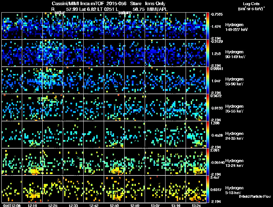Viewport: 273px width, 207px height.
Task: Click the '-0.05140' color scale value
Action: (x=217, y=162)
